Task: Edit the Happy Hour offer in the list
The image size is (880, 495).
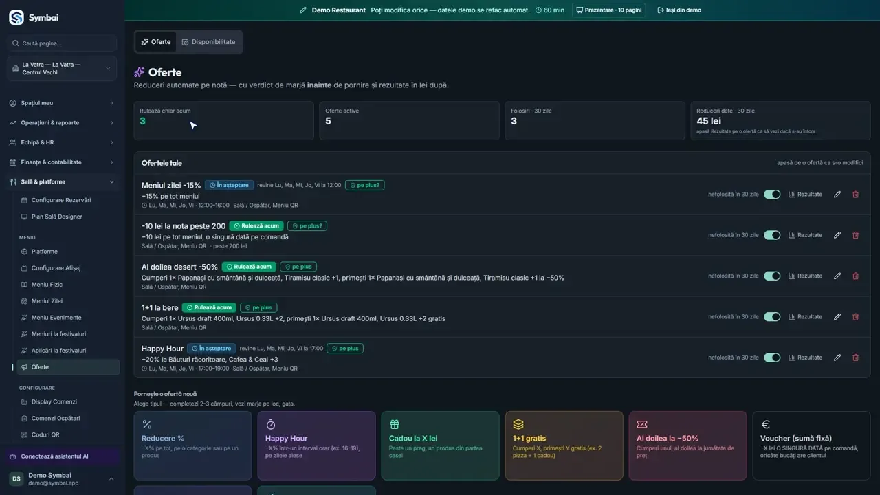Action: (x=837, y=357)
